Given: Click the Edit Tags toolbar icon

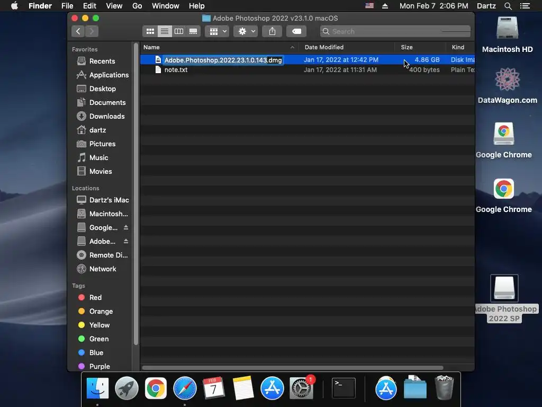Looking at the screenshot, I should tap(296, 31).
